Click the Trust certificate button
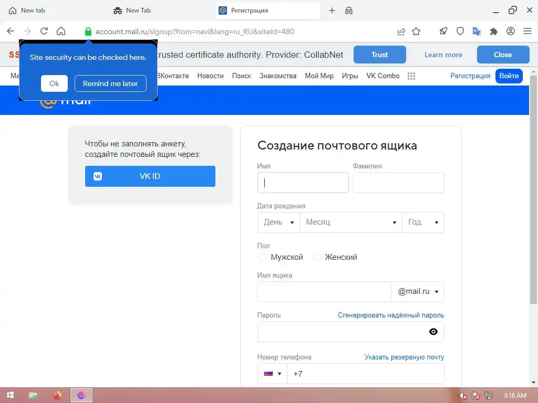The width and height of the screenshot is (538, 403). tap(380, 55)
